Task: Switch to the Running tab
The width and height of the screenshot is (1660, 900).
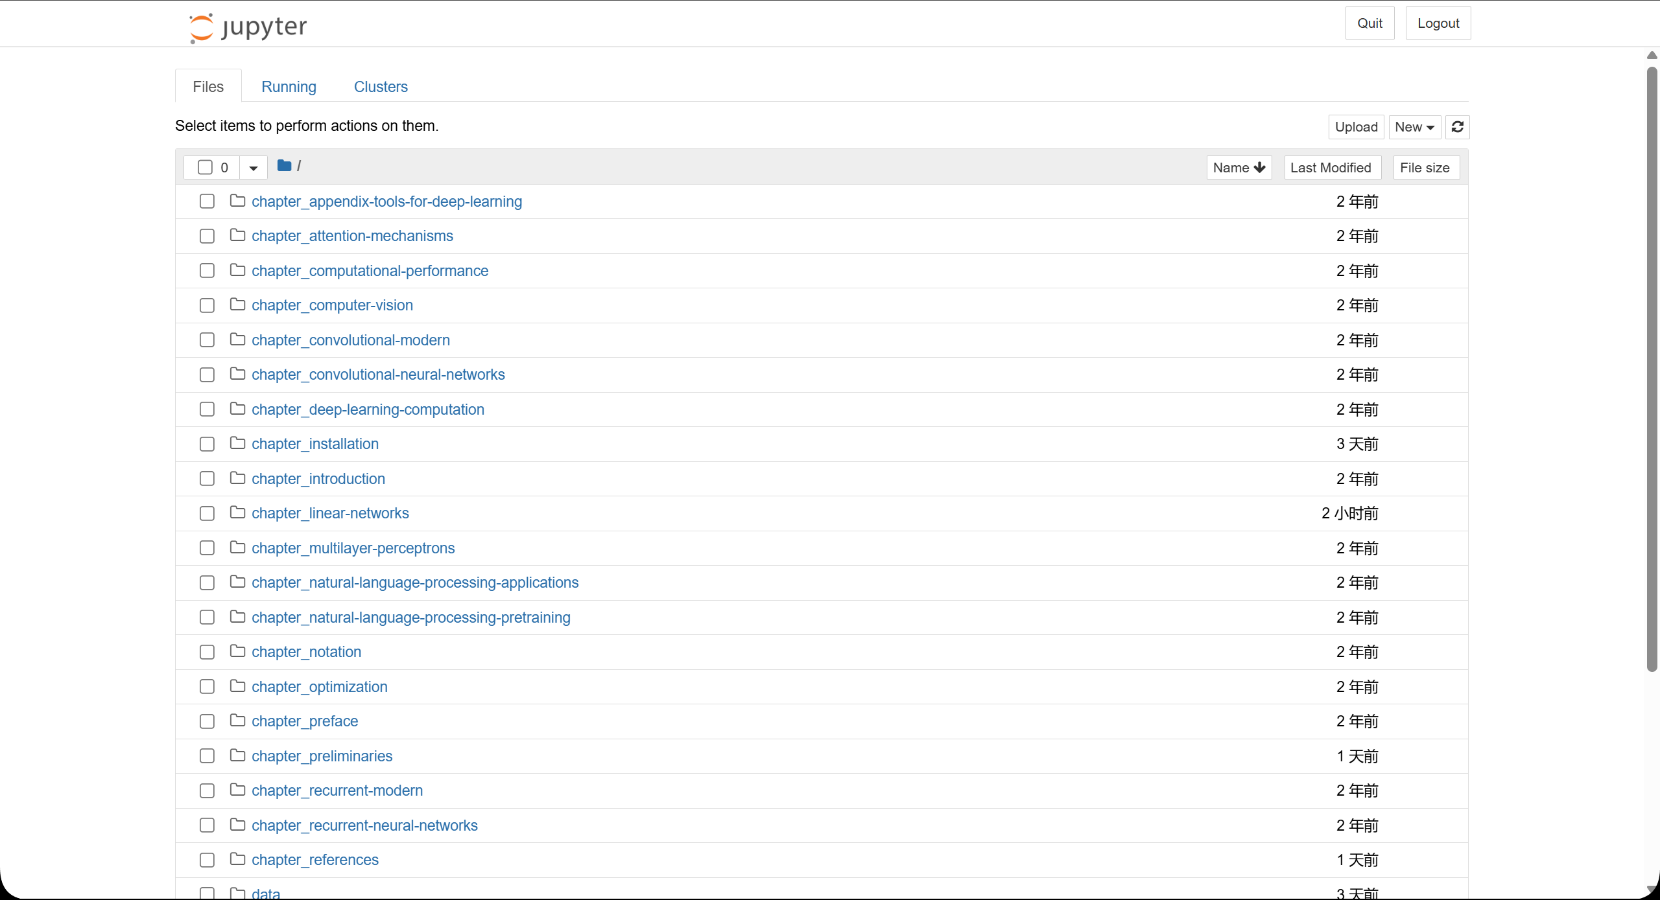Action: (x=289, y=87)
